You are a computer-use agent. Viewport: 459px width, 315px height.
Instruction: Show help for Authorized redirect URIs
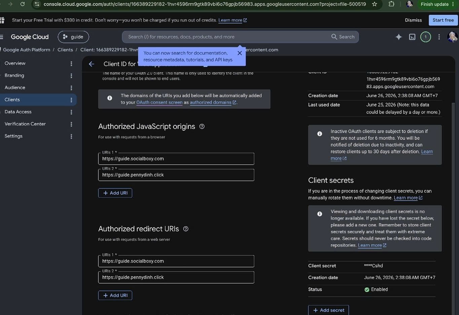coord(186,229)
